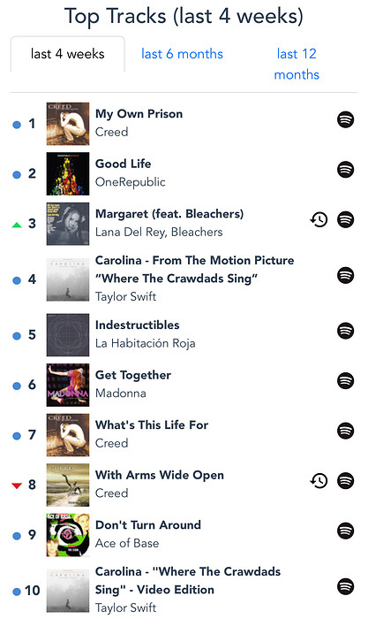Image resolution: width=368 pixels, height=619 pixels.
Task: Click Madonna Get Together album cover
Action: coord(68,385)
